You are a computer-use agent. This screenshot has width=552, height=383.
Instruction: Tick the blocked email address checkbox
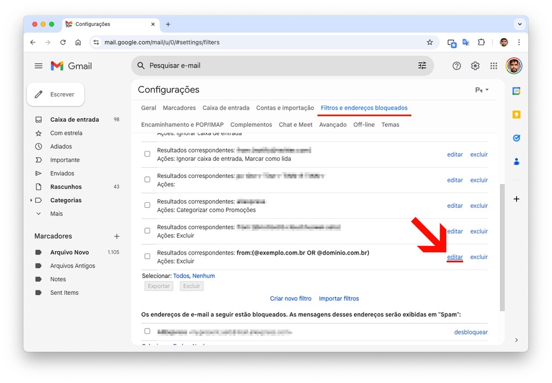(x=147, y=331)
